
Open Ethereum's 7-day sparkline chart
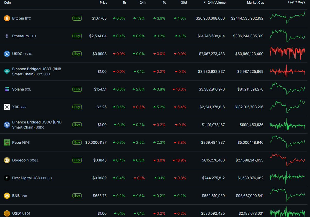[288, 36]
